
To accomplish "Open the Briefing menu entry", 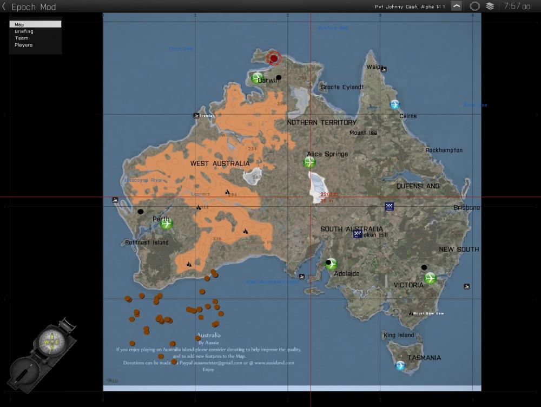I will [24, 31].
